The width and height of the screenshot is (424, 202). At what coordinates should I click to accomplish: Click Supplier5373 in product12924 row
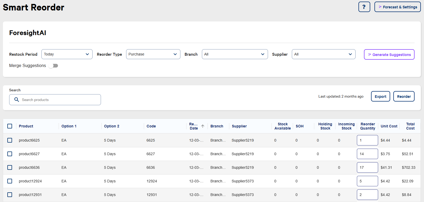(243, 181)
